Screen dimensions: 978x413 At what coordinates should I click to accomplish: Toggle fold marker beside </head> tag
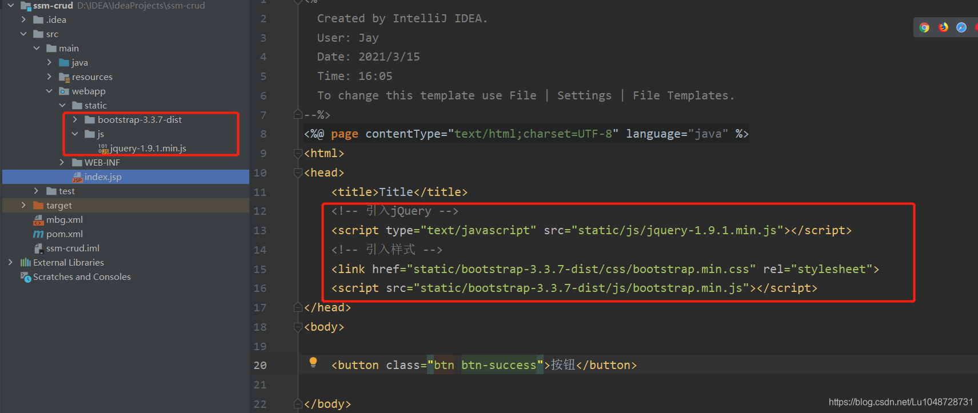tap(298, 307)
